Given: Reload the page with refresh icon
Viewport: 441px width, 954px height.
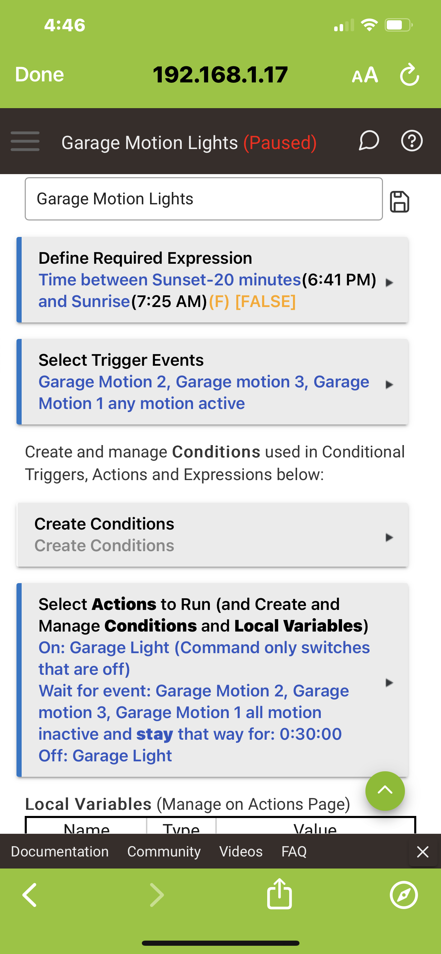Looking at the screenshot, I should (x=409, y=75).
